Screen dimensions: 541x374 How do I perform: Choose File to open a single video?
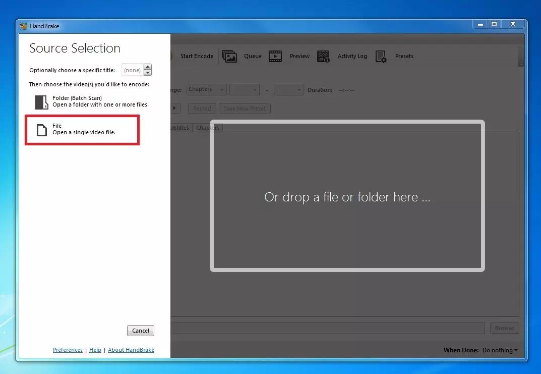point(82,130)
